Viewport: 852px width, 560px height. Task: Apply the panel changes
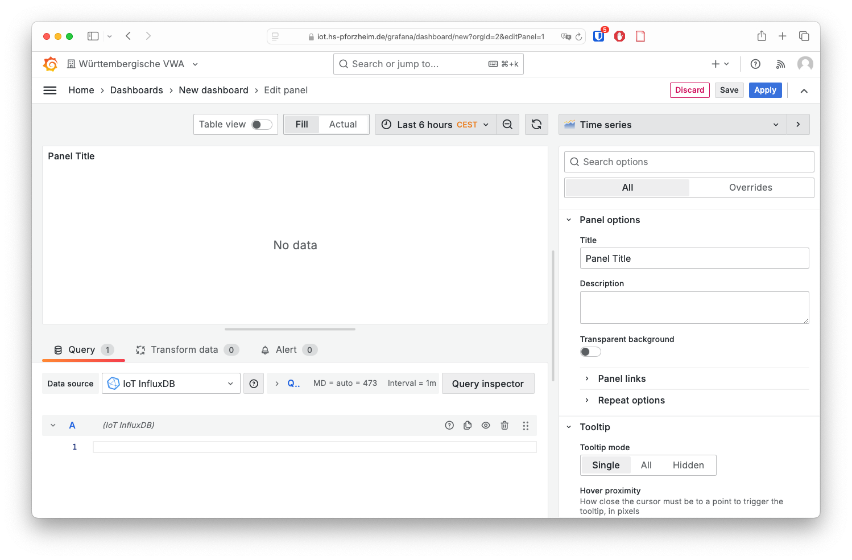765,90
